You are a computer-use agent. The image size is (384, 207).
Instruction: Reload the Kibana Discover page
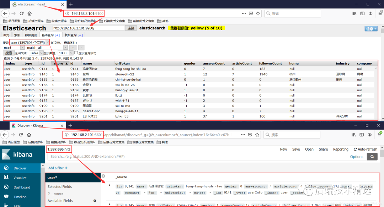21,135
